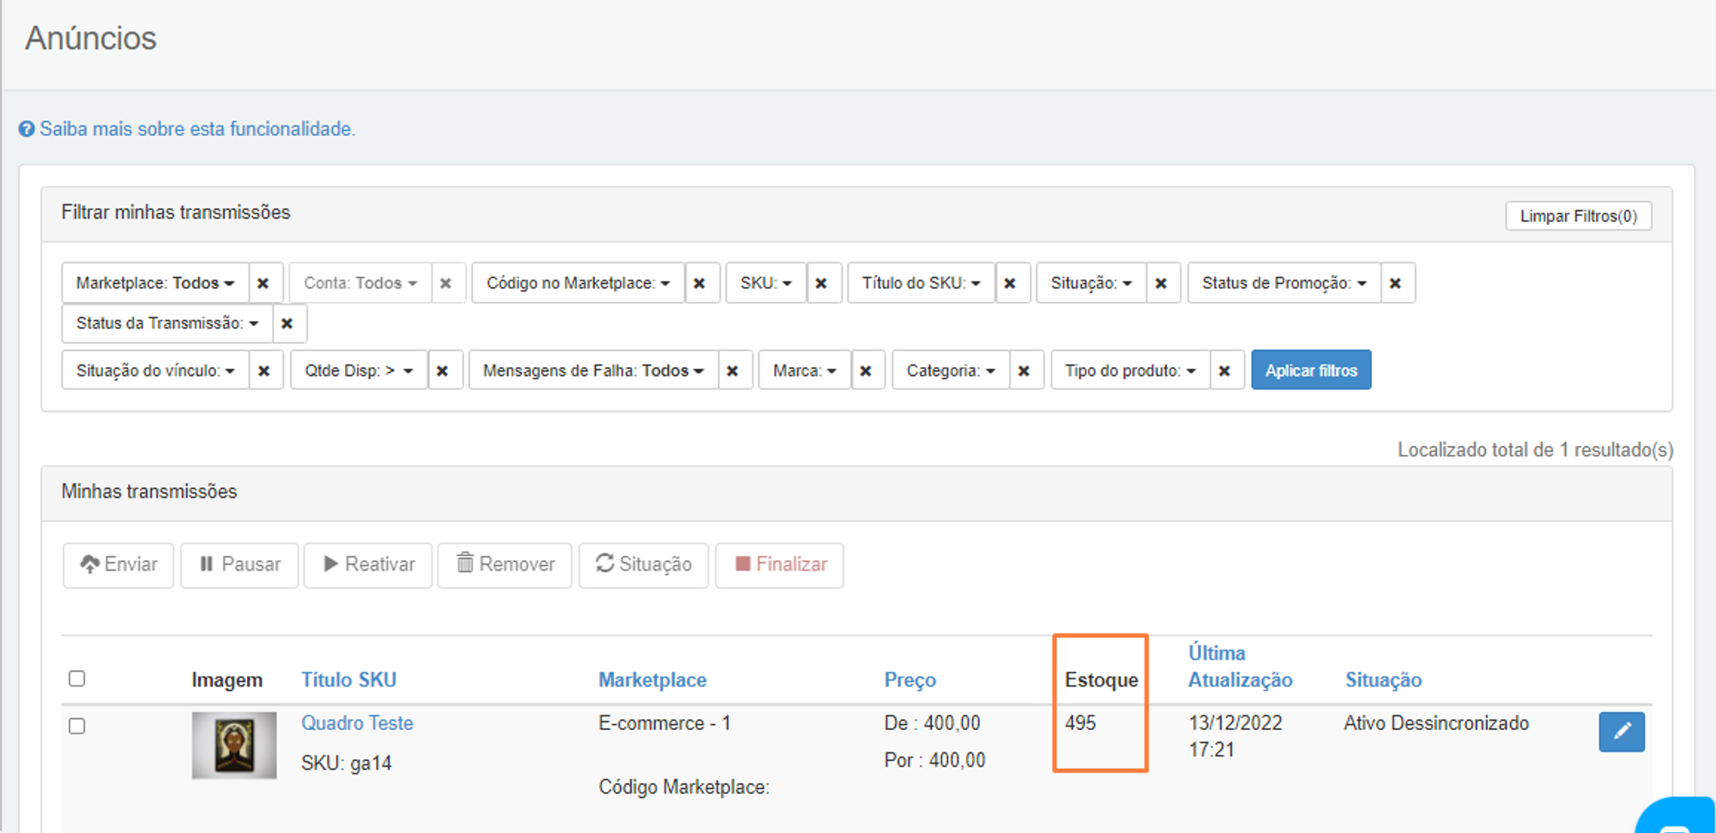Clear the Qtde Disp filter X
The width and height of the screenshot is (1716, 833).
(x=443, y=371)
